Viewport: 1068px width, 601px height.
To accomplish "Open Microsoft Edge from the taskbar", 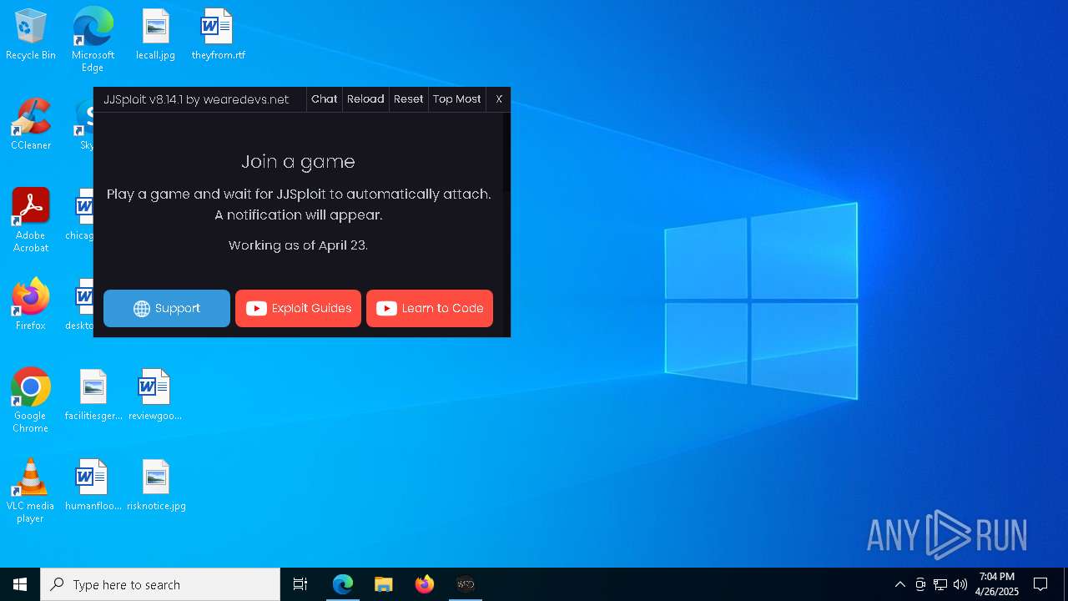I will point(343,584).
